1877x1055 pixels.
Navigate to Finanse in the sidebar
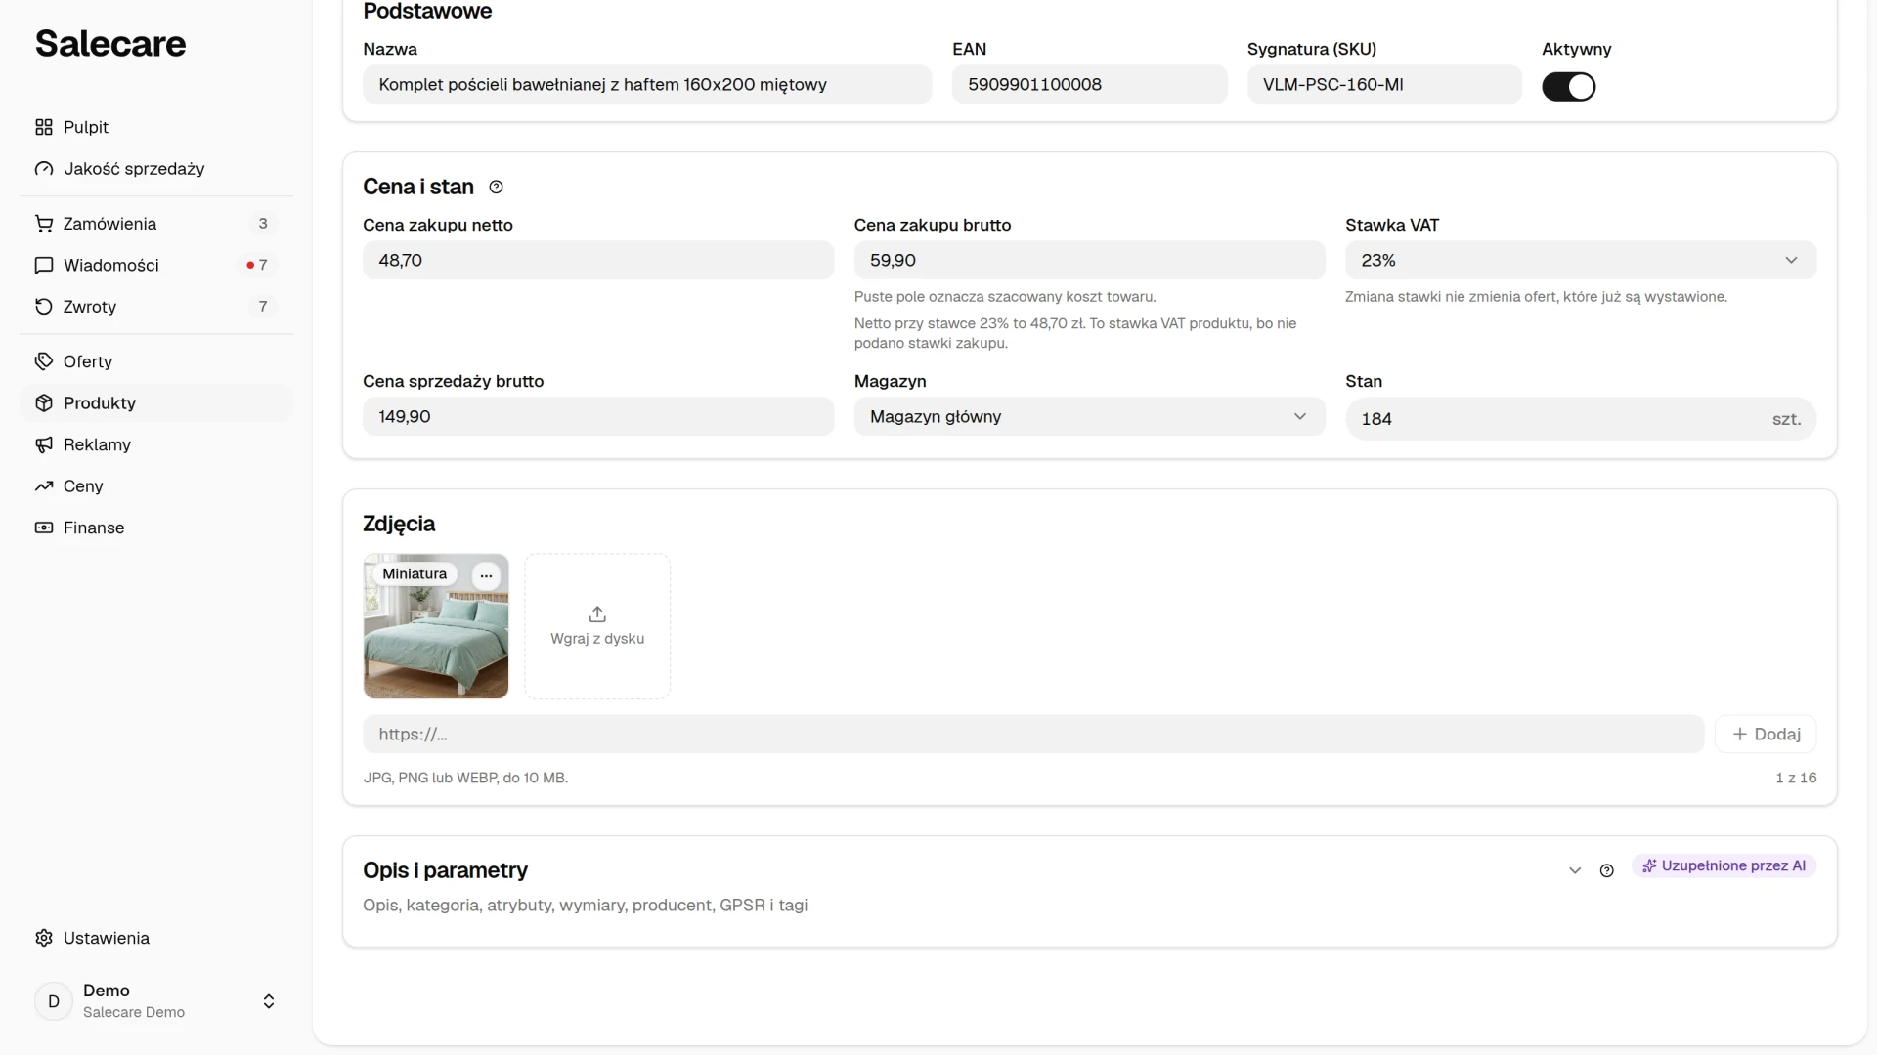coord(156,527)
